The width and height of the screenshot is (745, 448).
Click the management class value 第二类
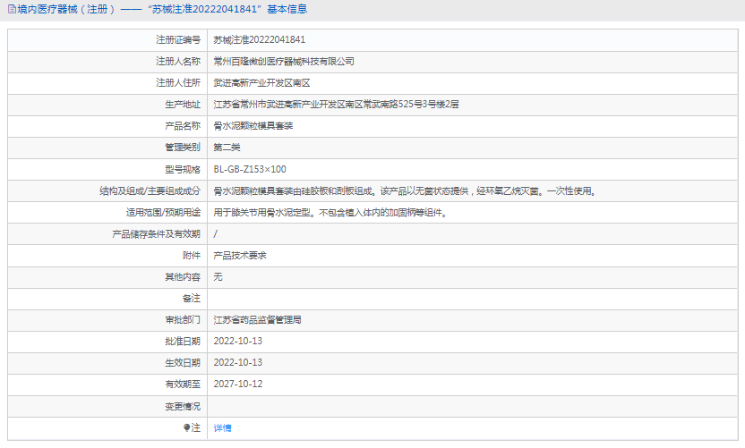pyautogui.click(x=227, y=148)
